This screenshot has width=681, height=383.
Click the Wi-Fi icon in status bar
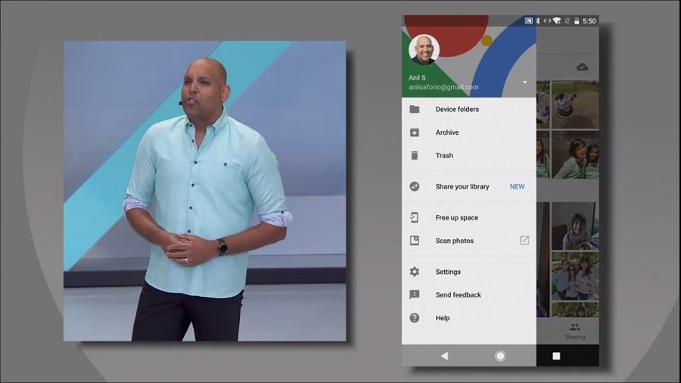click(557, 21)
